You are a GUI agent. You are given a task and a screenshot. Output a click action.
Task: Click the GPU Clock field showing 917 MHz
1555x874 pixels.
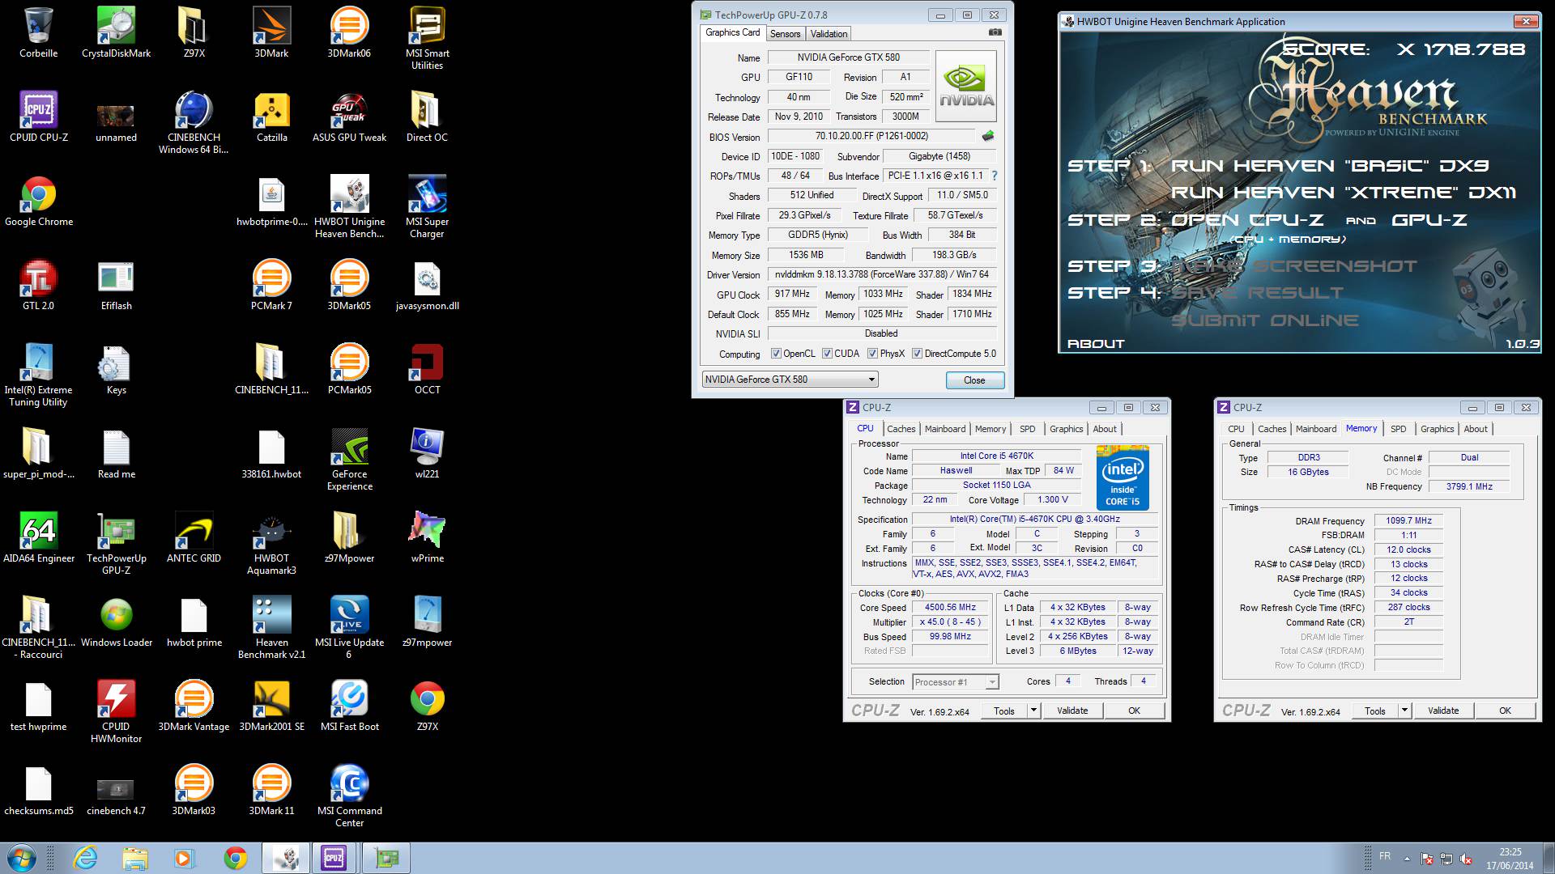tap(791, 295)
